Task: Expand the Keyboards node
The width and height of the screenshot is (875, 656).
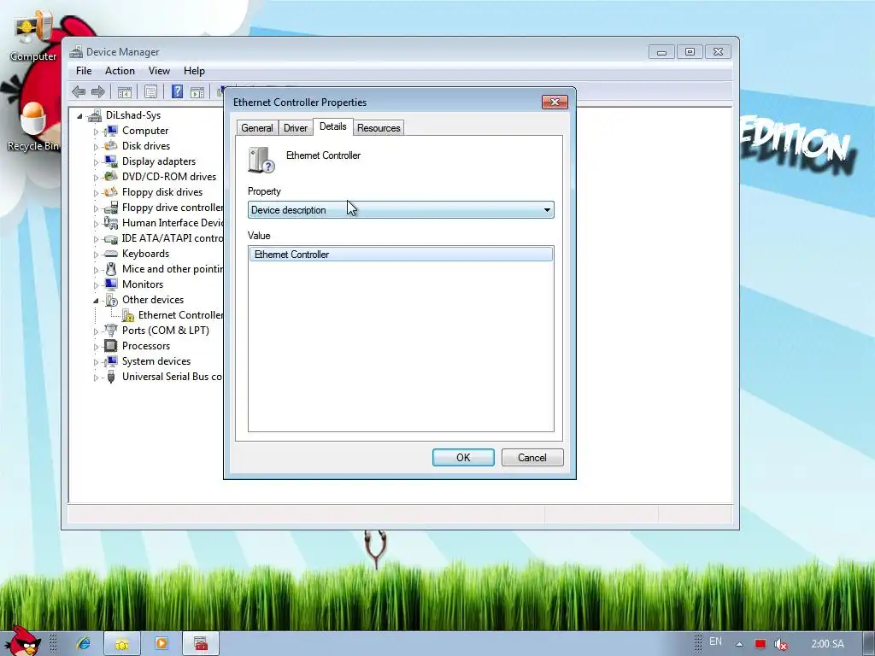Action: click(96, 255)
